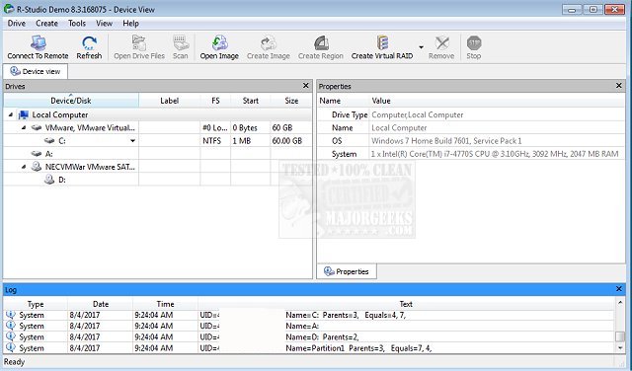Close the Log panel
This screenshot has width=632, height=371.
(619, 289)
